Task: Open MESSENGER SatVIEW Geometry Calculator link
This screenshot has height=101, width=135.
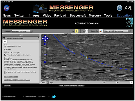Action: click(x=17, y=80)
